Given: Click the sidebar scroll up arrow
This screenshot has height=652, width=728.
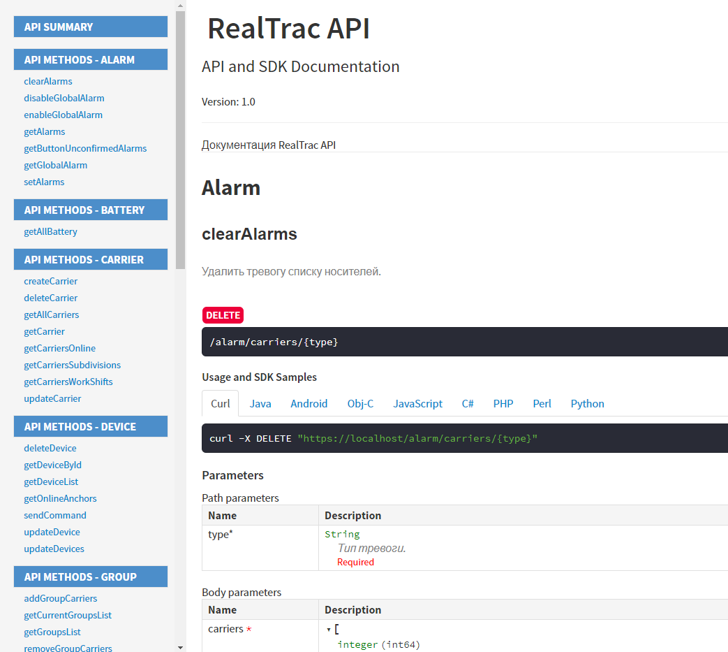Looking at the screenshot, I should click(x=181, y=6).
